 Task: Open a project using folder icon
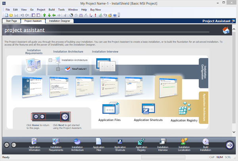point(11,15)
